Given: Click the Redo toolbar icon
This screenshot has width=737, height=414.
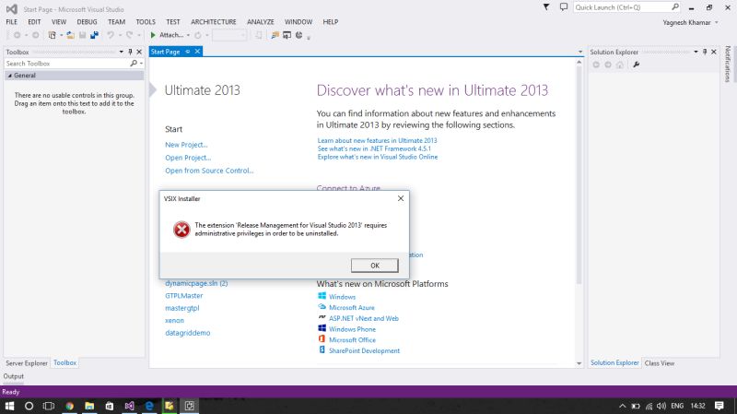Looking at the screenshot, I should [129, 35].
